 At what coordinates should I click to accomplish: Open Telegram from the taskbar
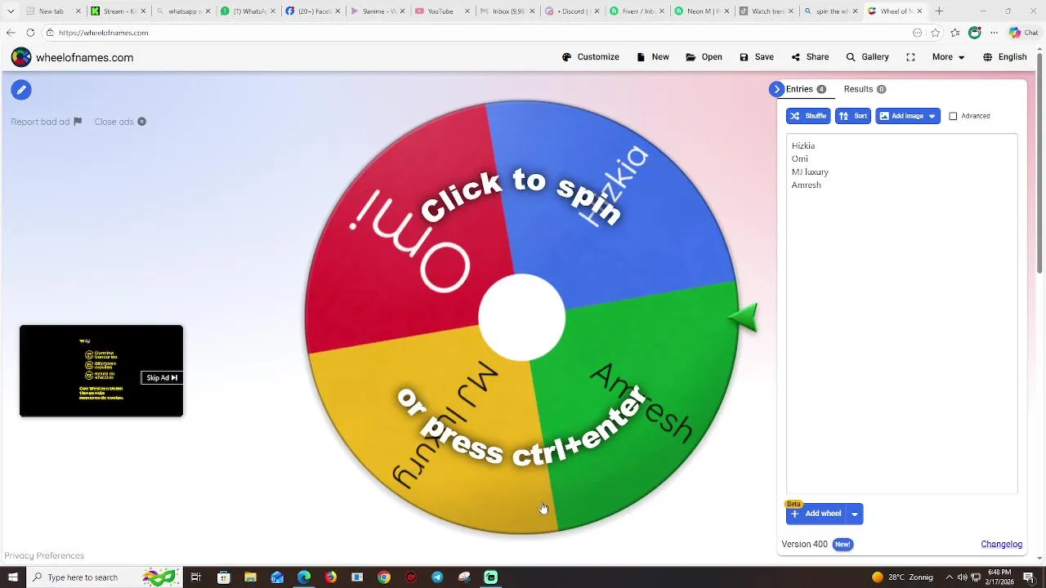(437, 577)
